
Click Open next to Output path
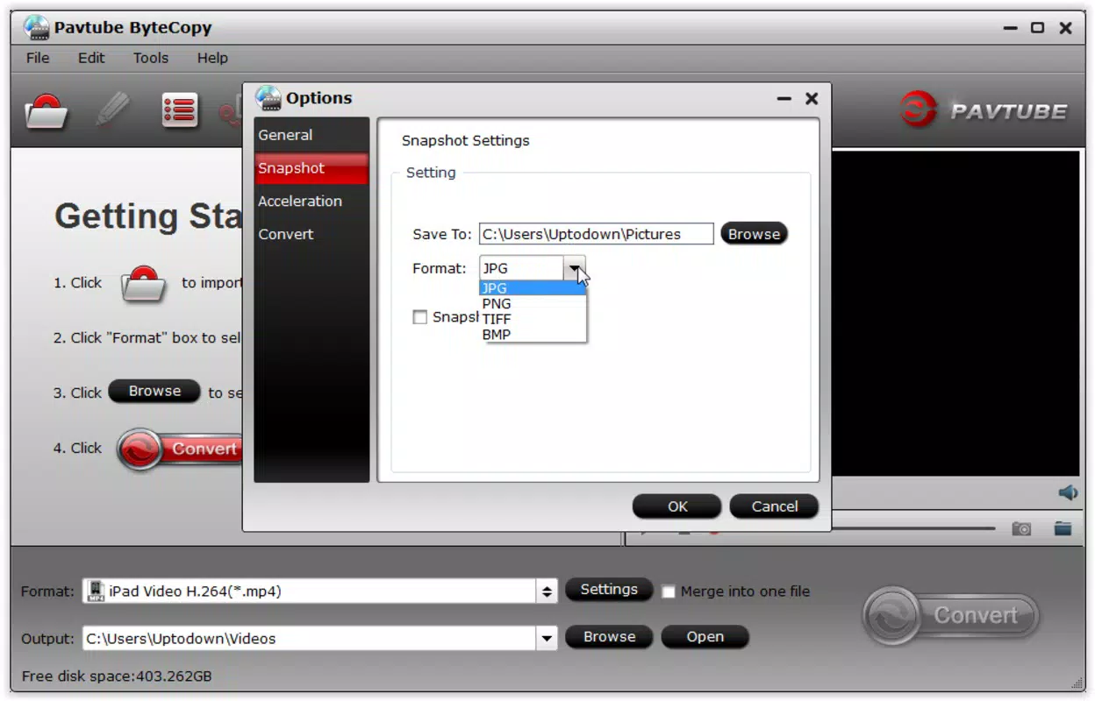pos(705,637)
